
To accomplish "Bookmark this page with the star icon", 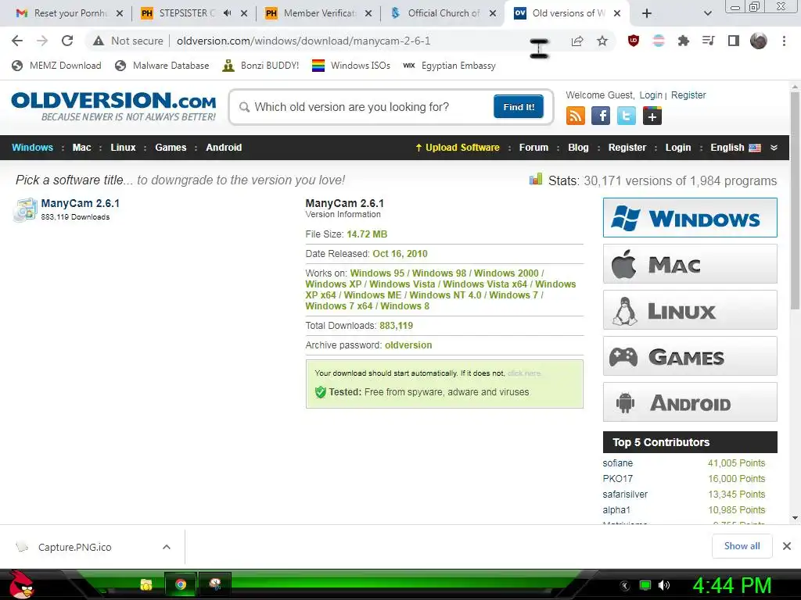I will tap(602, 41).
